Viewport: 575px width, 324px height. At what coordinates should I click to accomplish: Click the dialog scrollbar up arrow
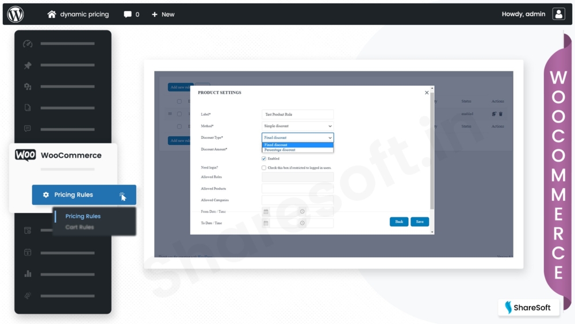pyautogui.click(x=432, y=88)
